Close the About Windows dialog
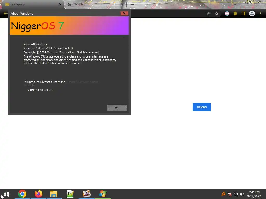This screenshot has height=199, width=266. point(124,13)
